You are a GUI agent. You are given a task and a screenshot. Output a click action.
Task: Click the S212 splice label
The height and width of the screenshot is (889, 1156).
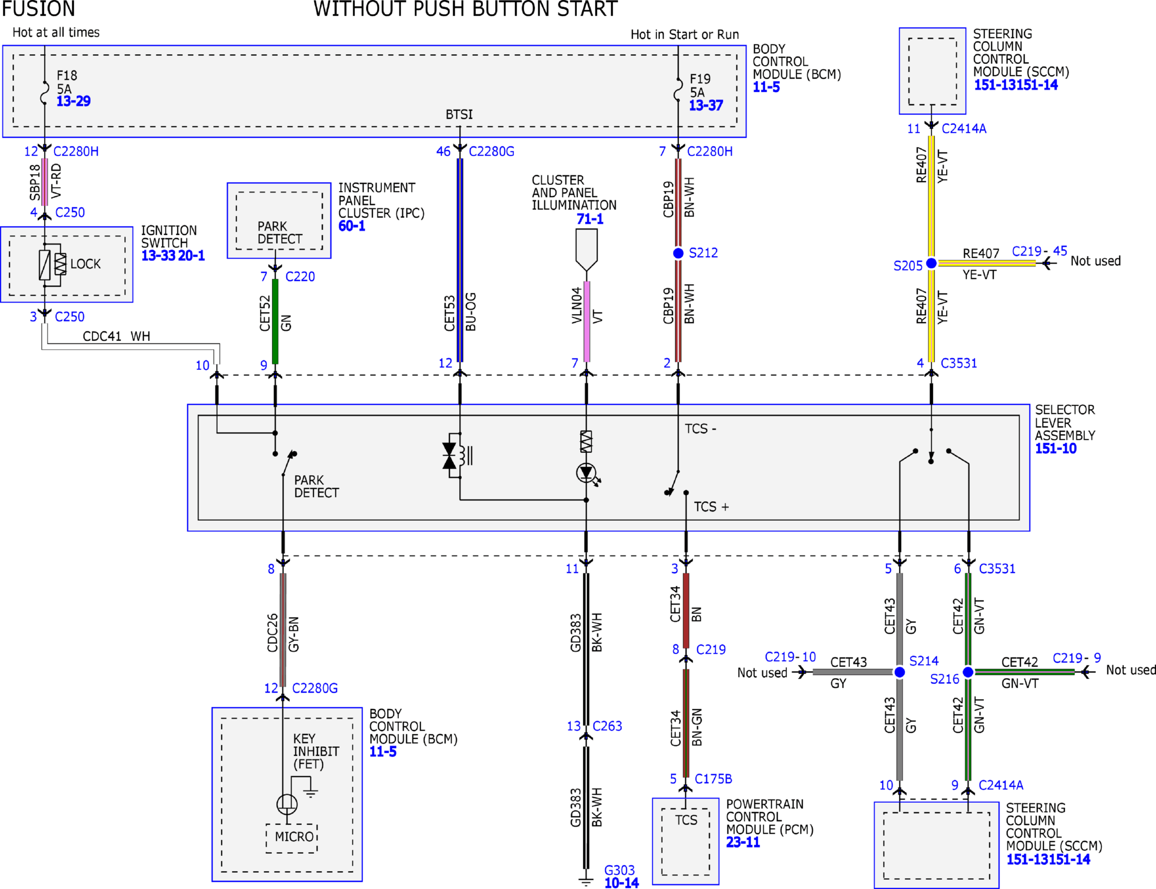pos(703,253)
